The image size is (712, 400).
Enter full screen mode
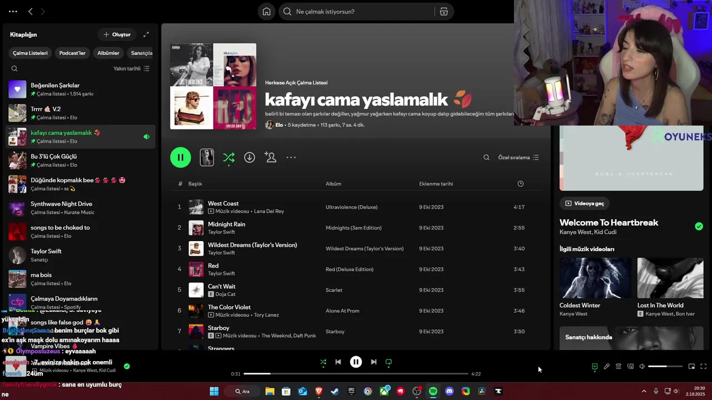tap(703, 367)
